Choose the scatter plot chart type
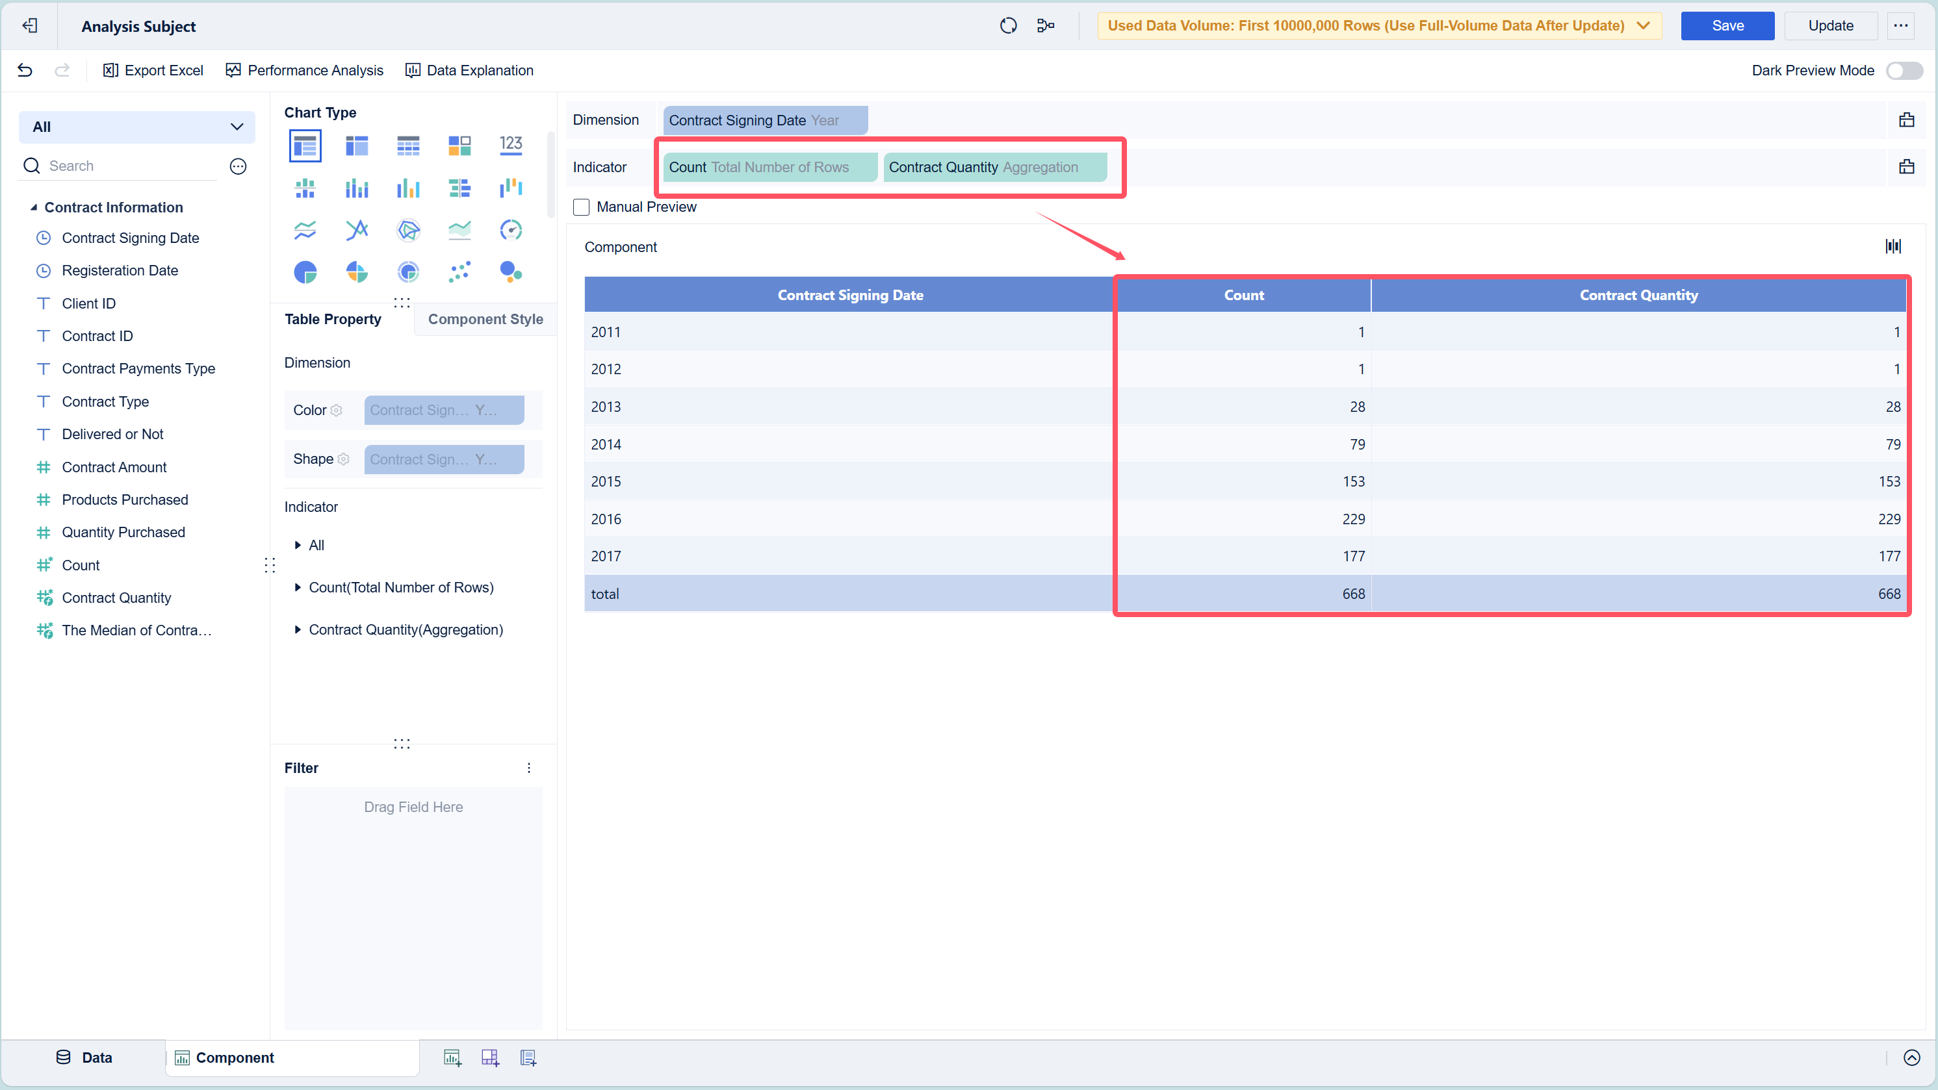Viewport: 1938px width, 1090px height. click(459, 272)
